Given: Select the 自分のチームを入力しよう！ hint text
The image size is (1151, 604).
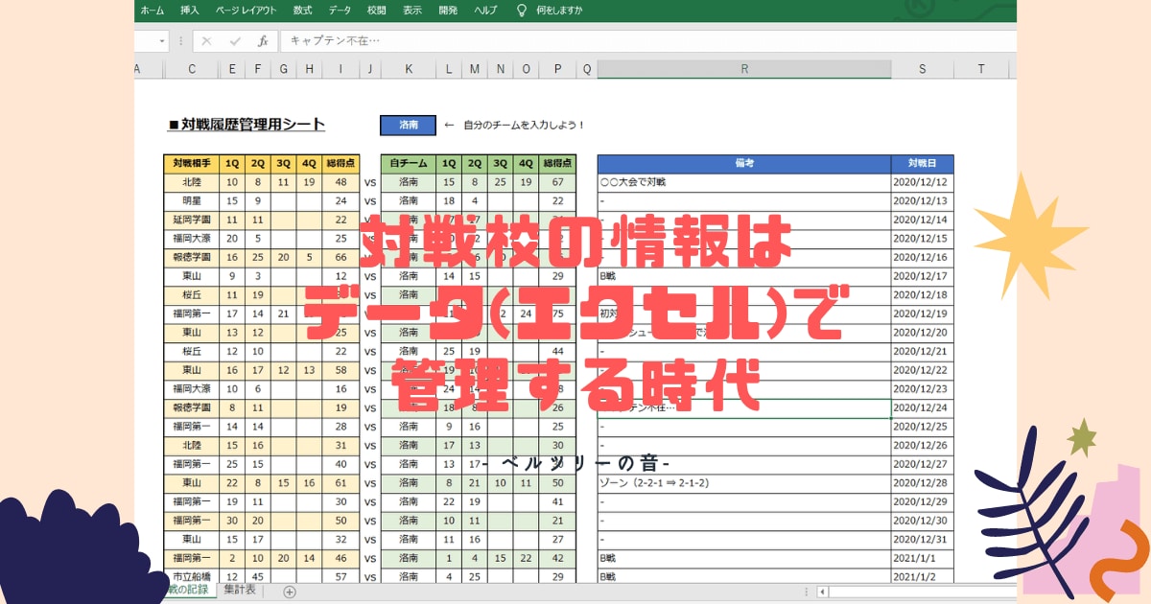Looking at the screenshot, I should point(524,126).
